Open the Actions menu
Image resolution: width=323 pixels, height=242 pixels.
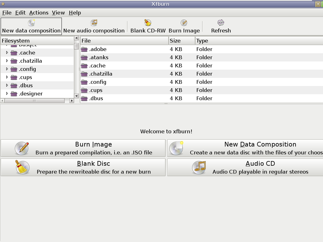pos(39,13)
